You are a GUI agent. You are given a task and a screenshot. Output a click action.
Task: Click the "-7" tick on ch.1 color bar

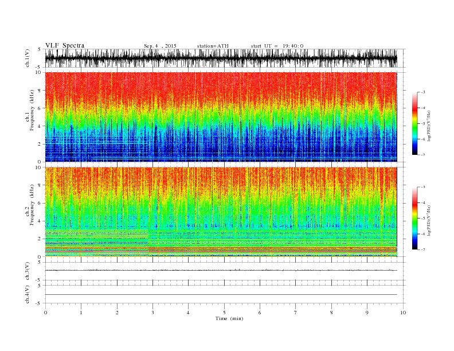(422, 155)
